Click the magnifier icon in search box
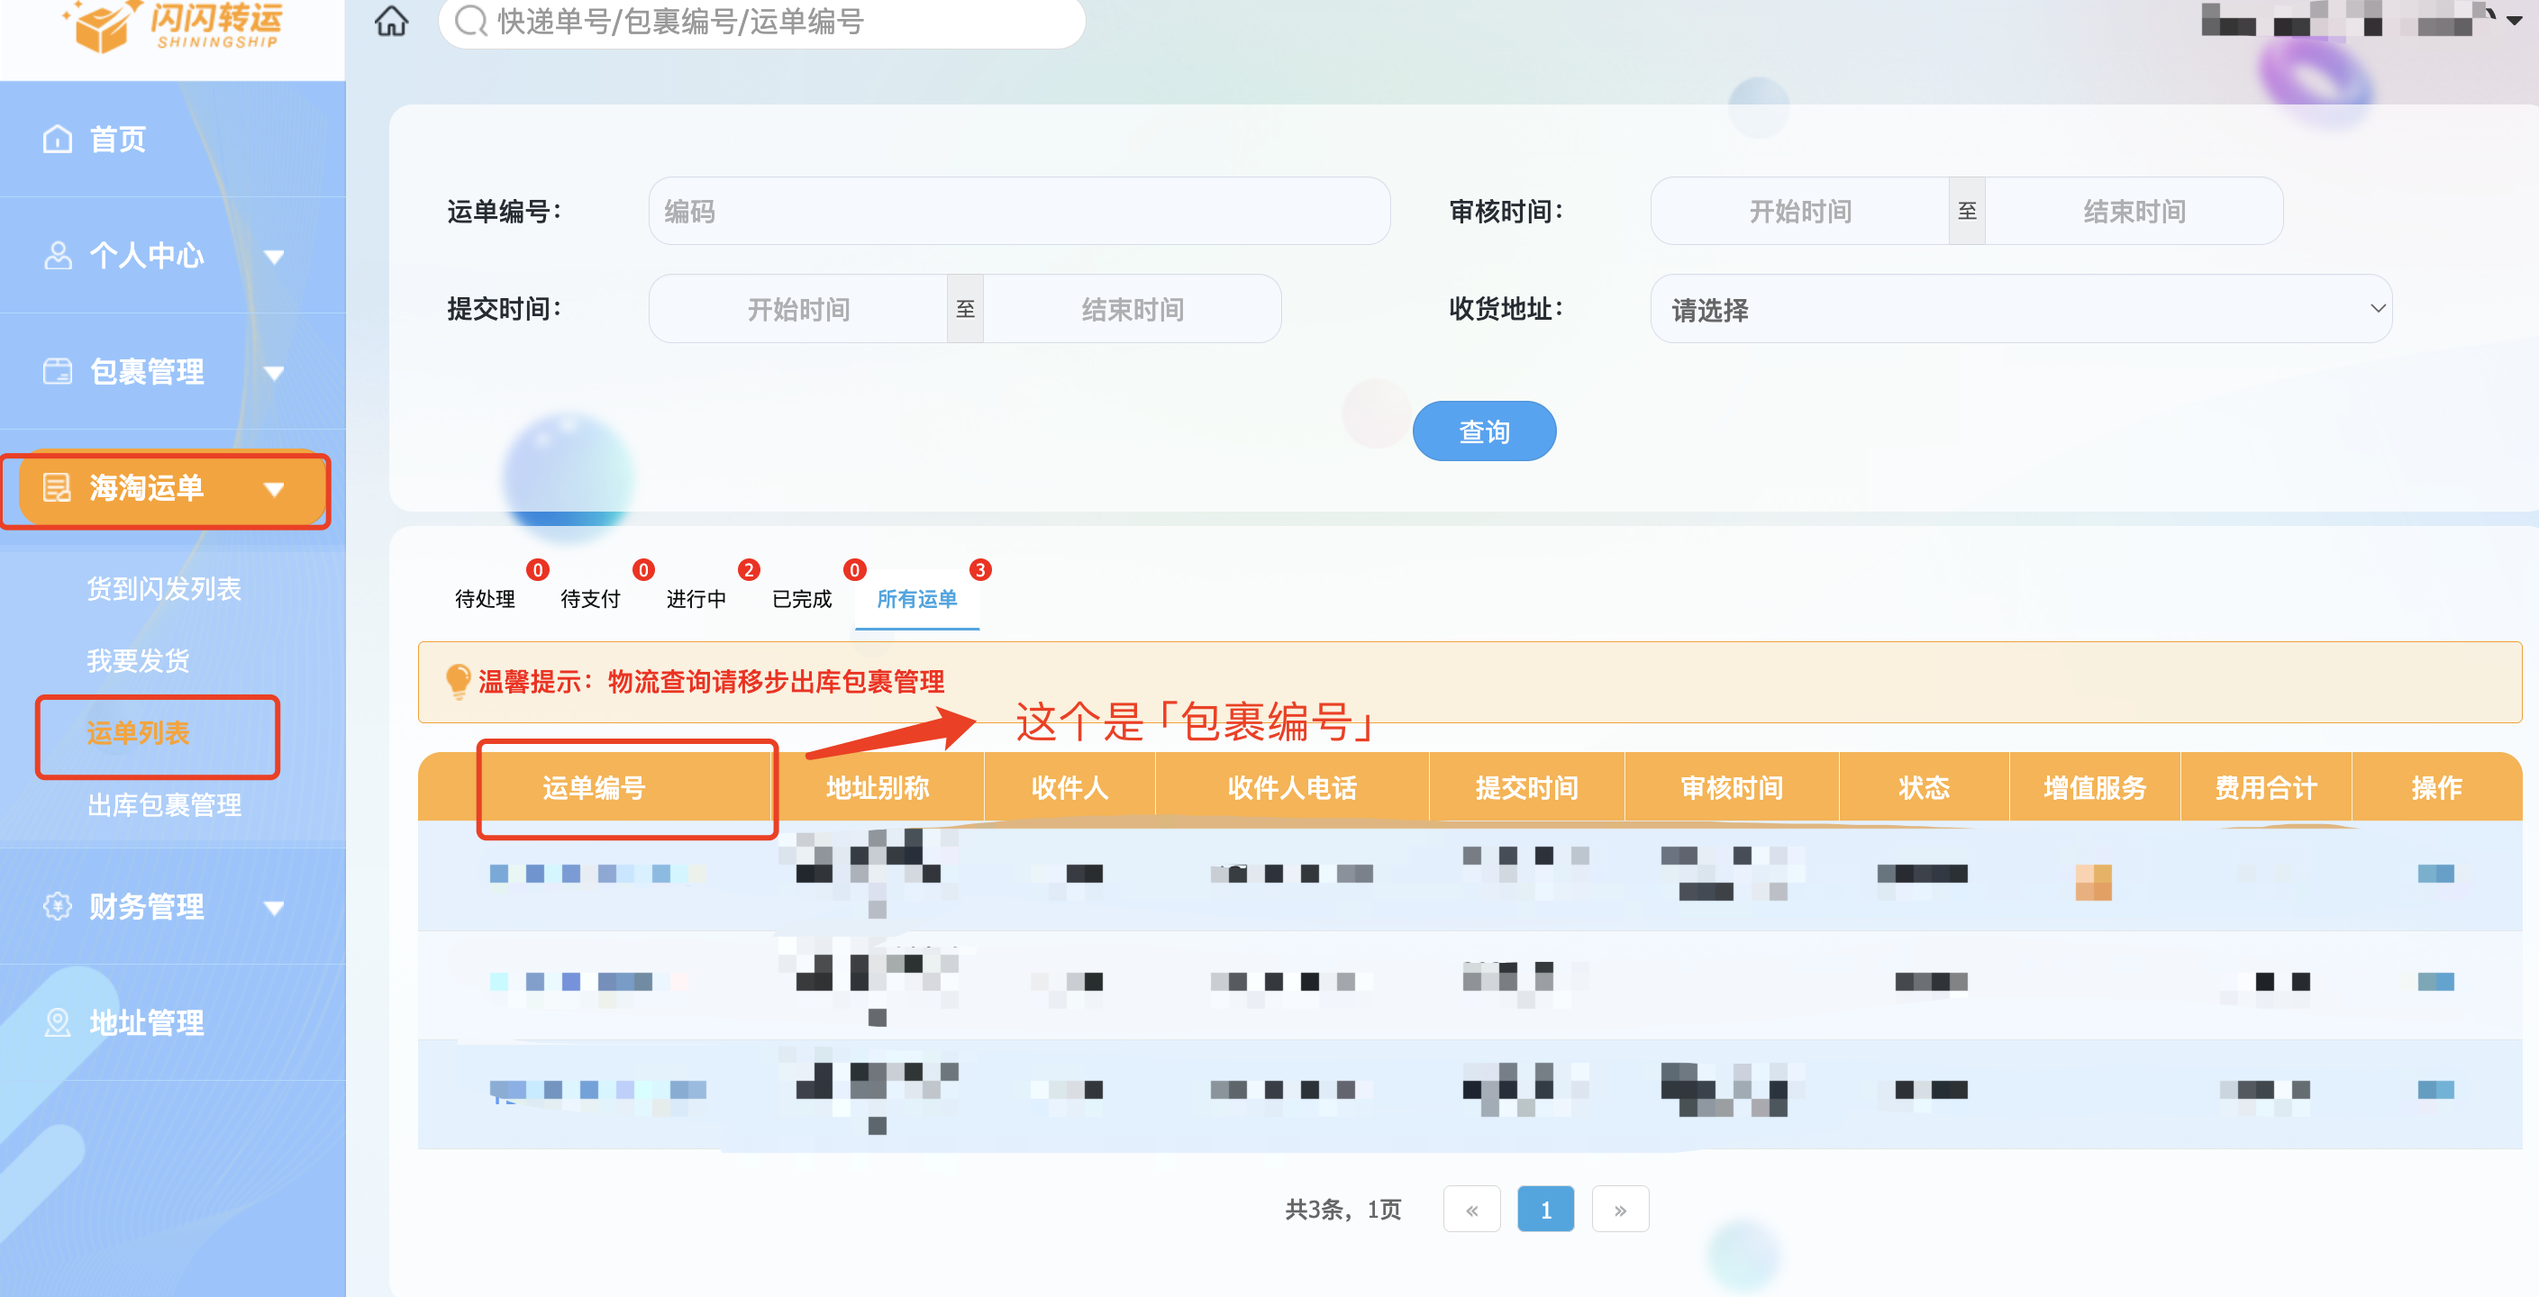Screen dimensions: 2539x1297 [471, 21]
